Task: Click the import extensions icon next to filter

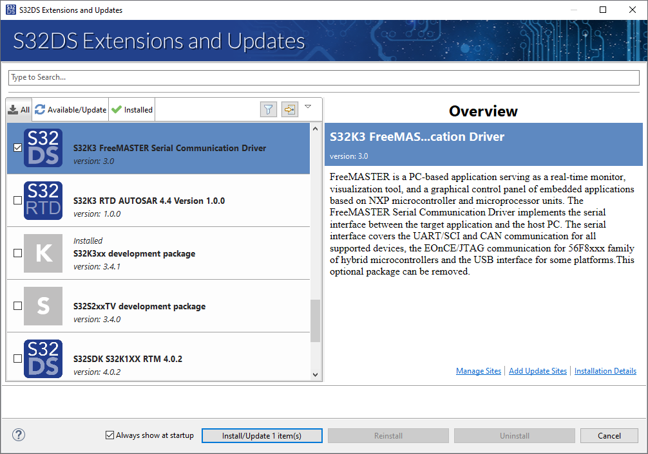Action: [x=289, y=109]
